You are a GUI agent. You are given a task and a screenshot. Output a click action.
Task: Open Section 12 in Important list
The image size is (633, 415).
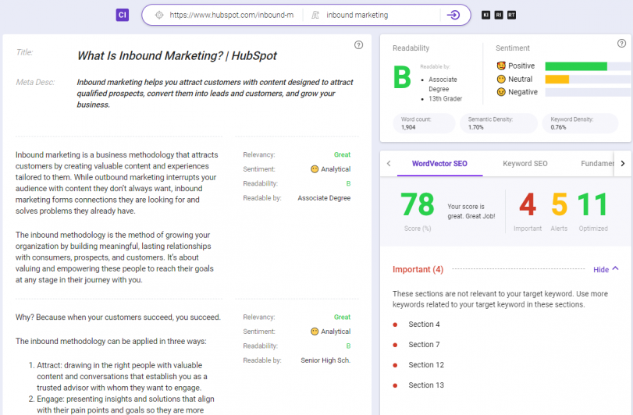tap(426, 364)
